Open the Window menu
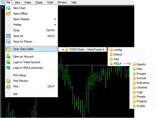This screenshot has height=118, width=157. (x=62, y=2)
